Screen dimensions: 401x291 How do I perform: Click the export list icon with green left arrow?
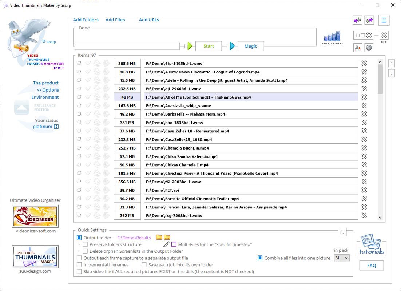point(369,20)
